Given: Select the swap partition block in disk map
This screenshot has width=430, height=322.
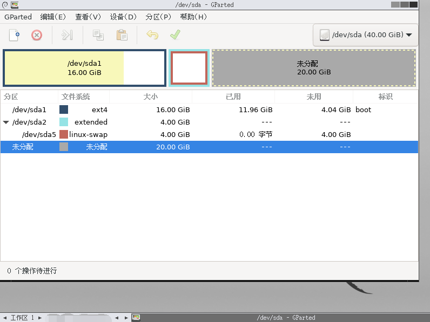Looking at the screenshot, I should (x=189, y=68).
